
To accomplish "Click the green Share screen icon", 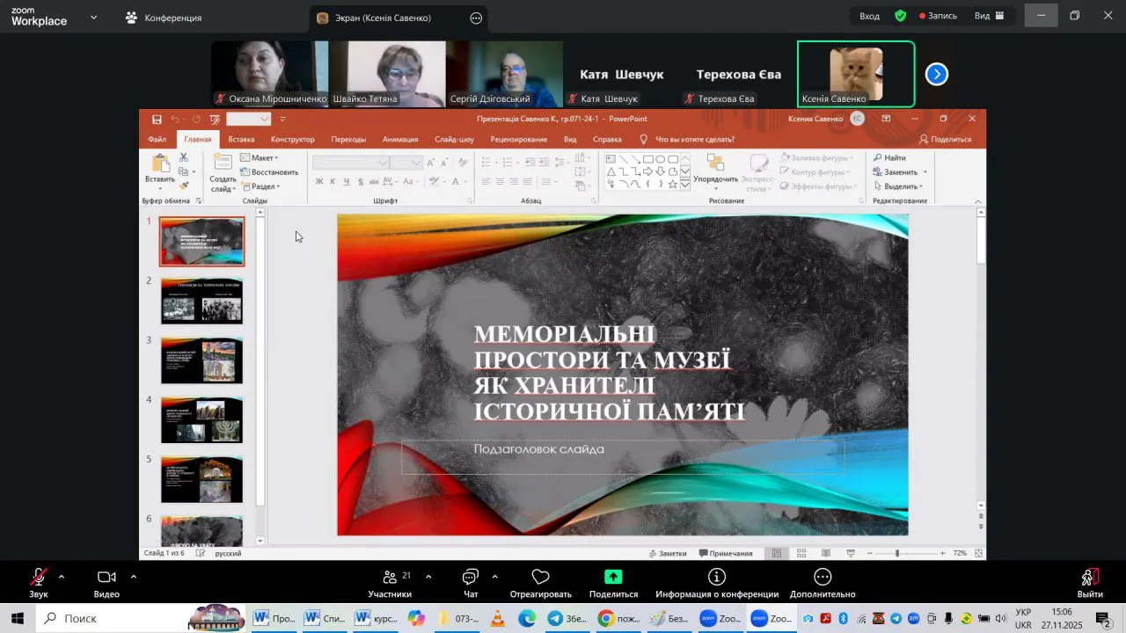I will click(x=613, y=577).
